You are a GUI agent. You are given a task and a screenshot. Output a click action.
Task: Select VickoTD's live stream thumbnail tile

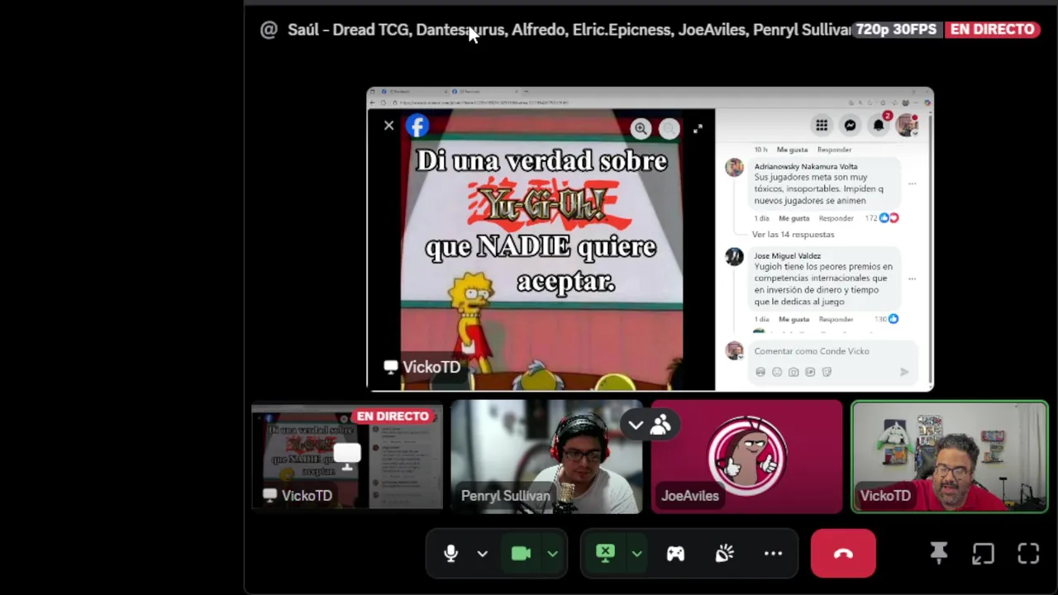coord(347,457)
